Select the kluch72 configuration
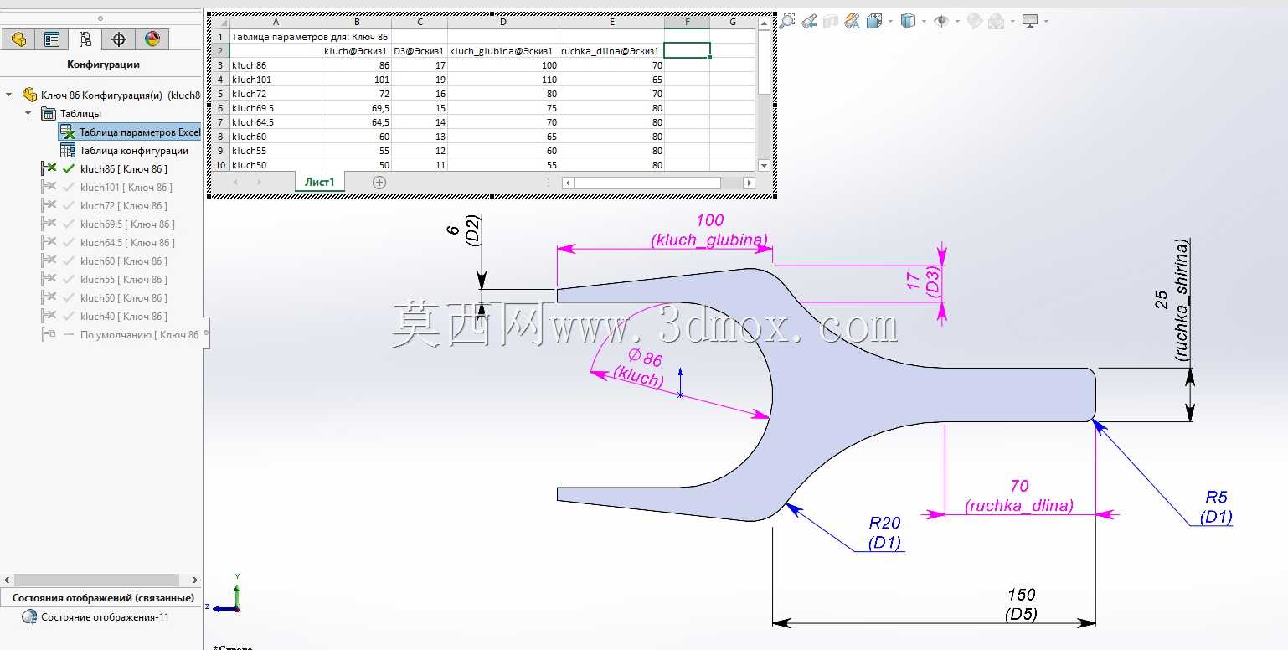The height and width of the screenshot is (650, 1288). 124,206
